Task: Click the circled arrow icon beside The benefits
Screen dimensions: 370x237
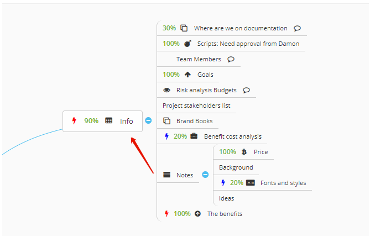Action: click(198, 214)
